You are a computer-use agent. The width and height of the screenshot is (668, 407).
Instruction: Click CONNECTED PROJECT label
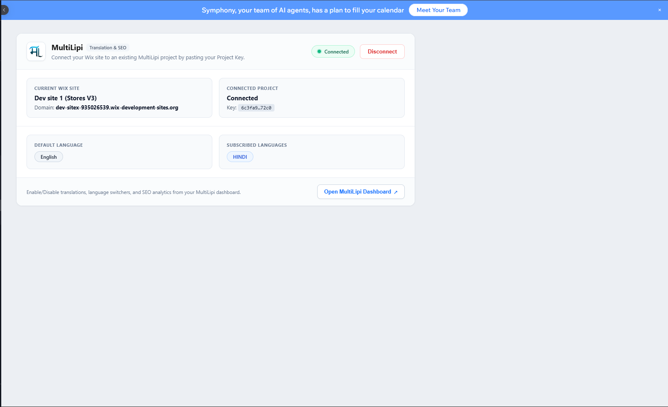[253, 88]
